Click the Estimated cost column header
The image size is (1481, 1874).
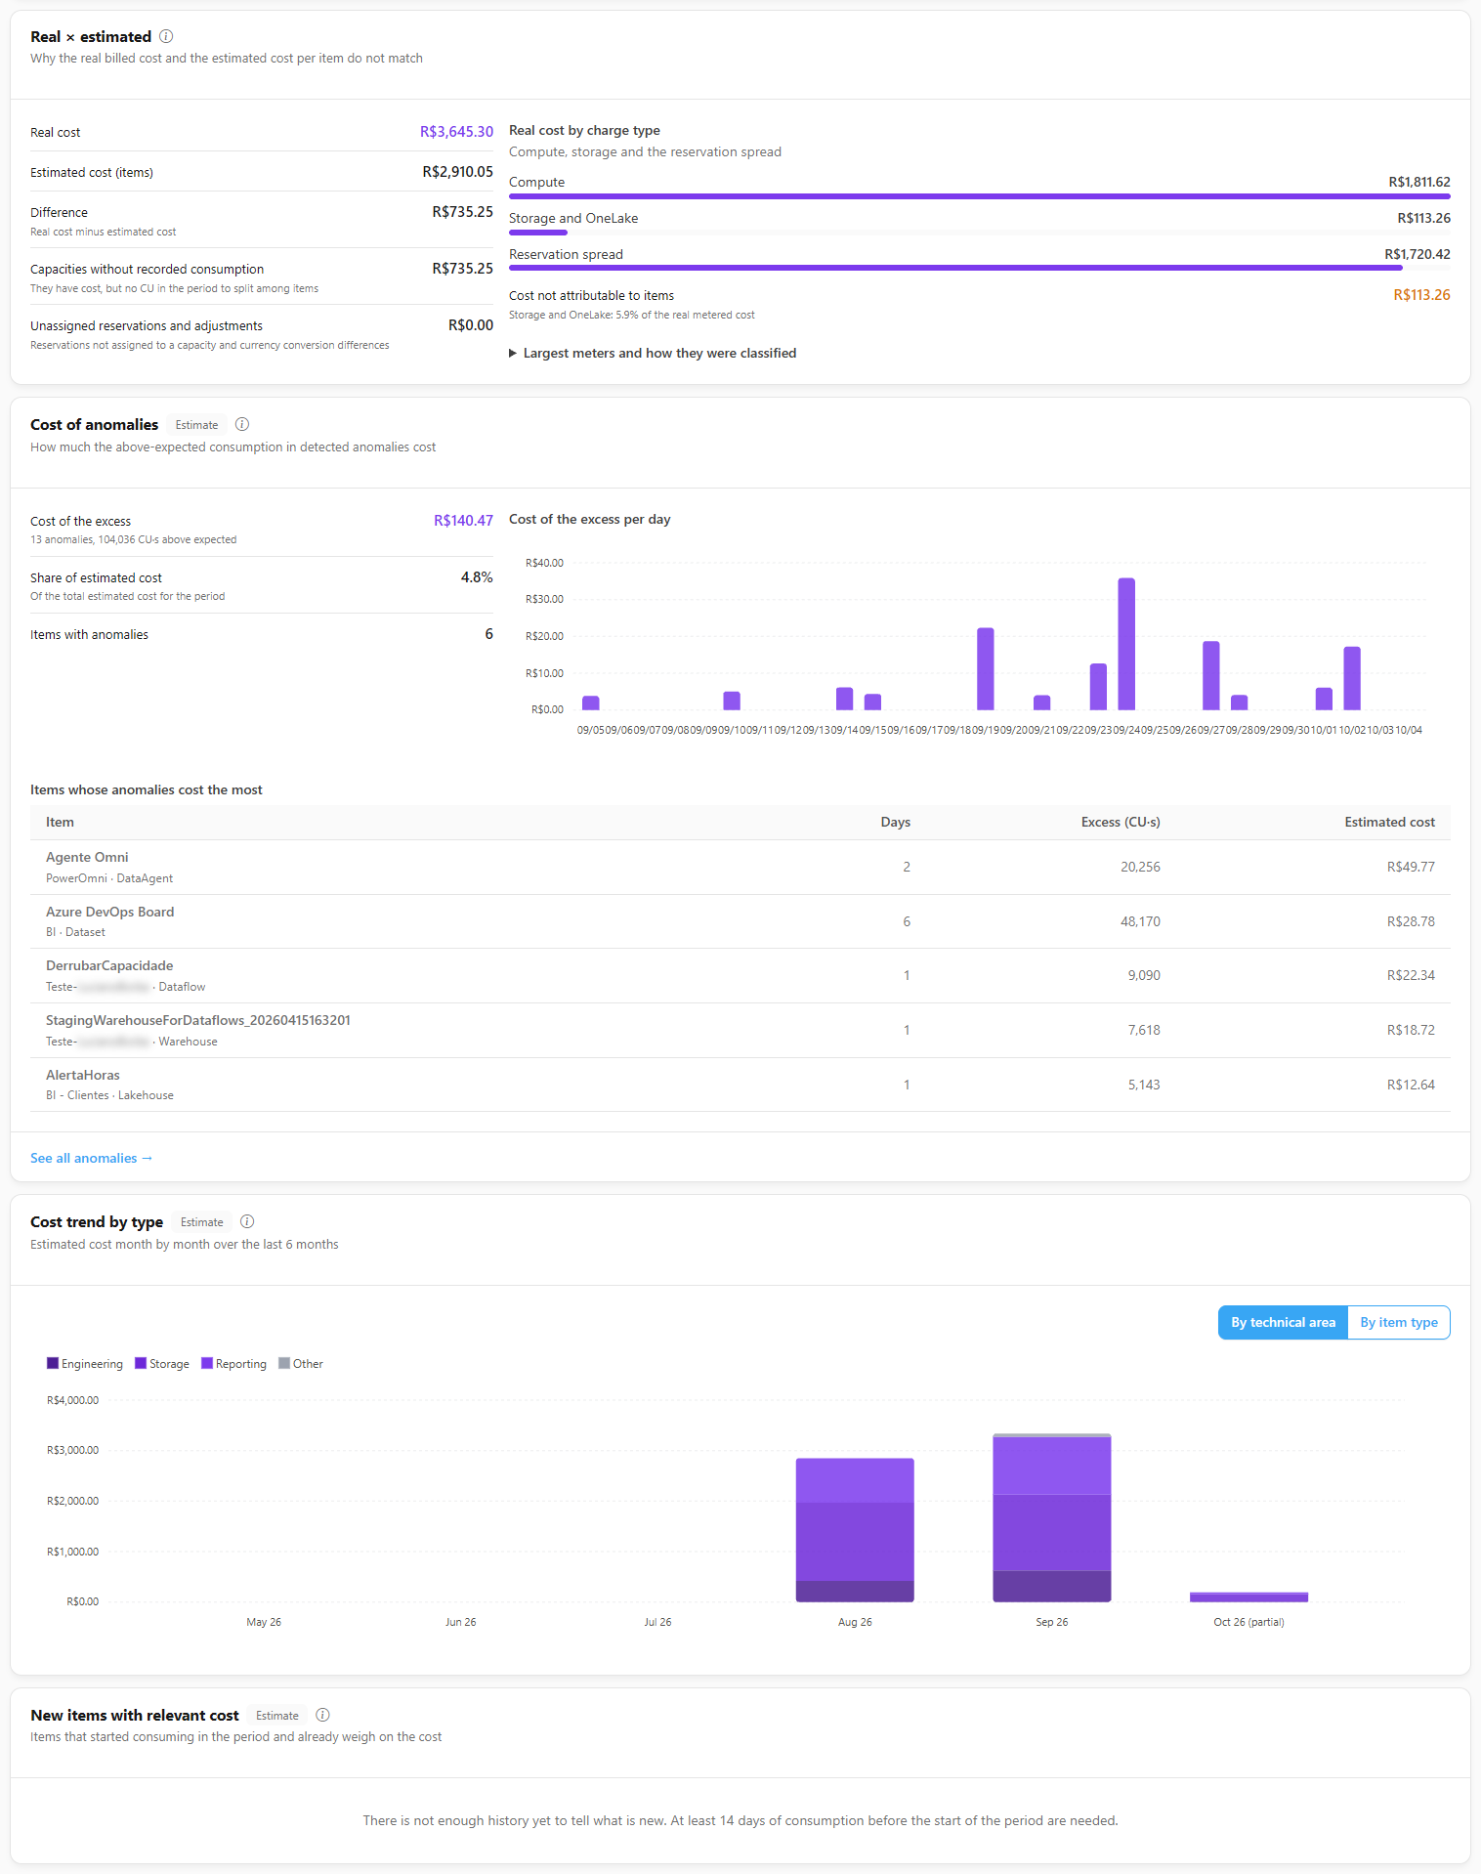point(1389,822)
